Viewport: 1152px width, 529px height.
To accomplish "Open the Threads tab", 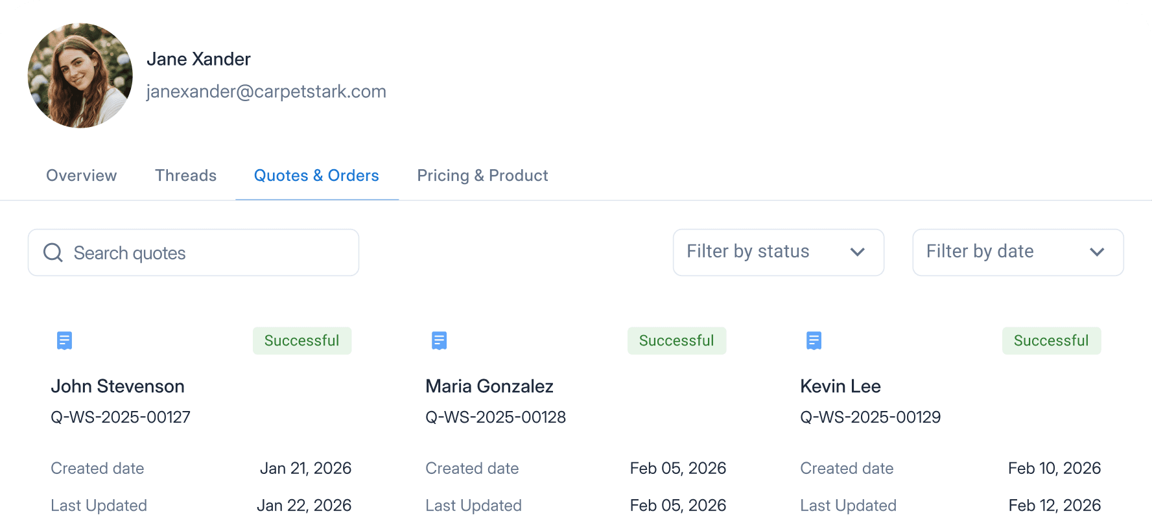I will [185, 176].
